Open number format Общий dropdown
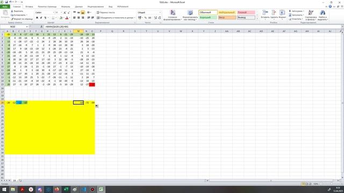344x193 pixels. pos(160,13)
